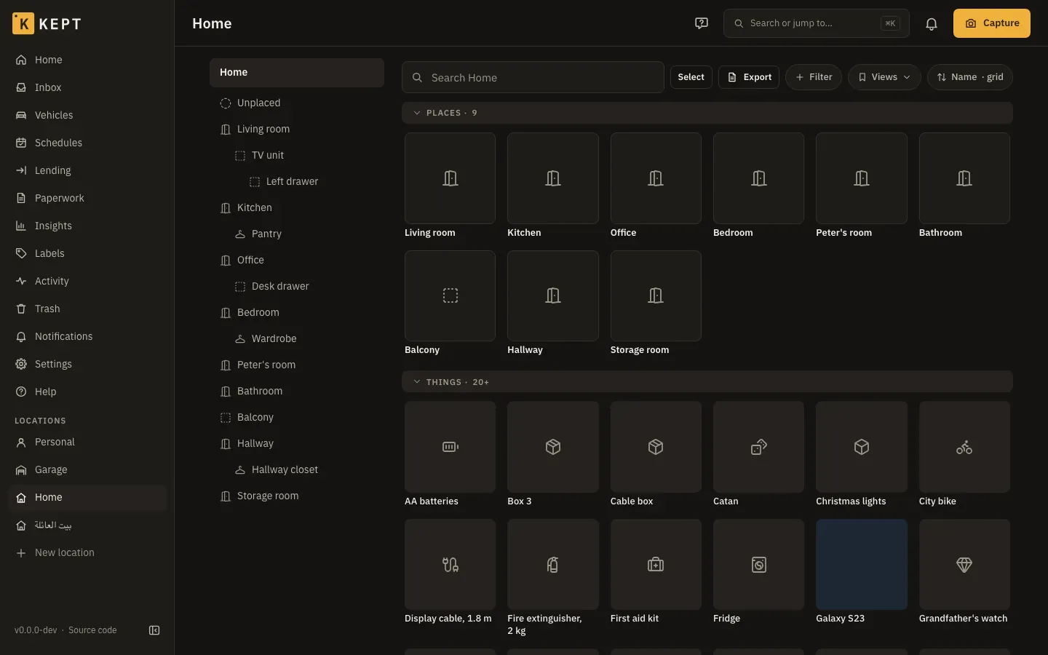Open Settings in sidebar
Viewport: 1048px width, 655px height.
tap(87, 364)
